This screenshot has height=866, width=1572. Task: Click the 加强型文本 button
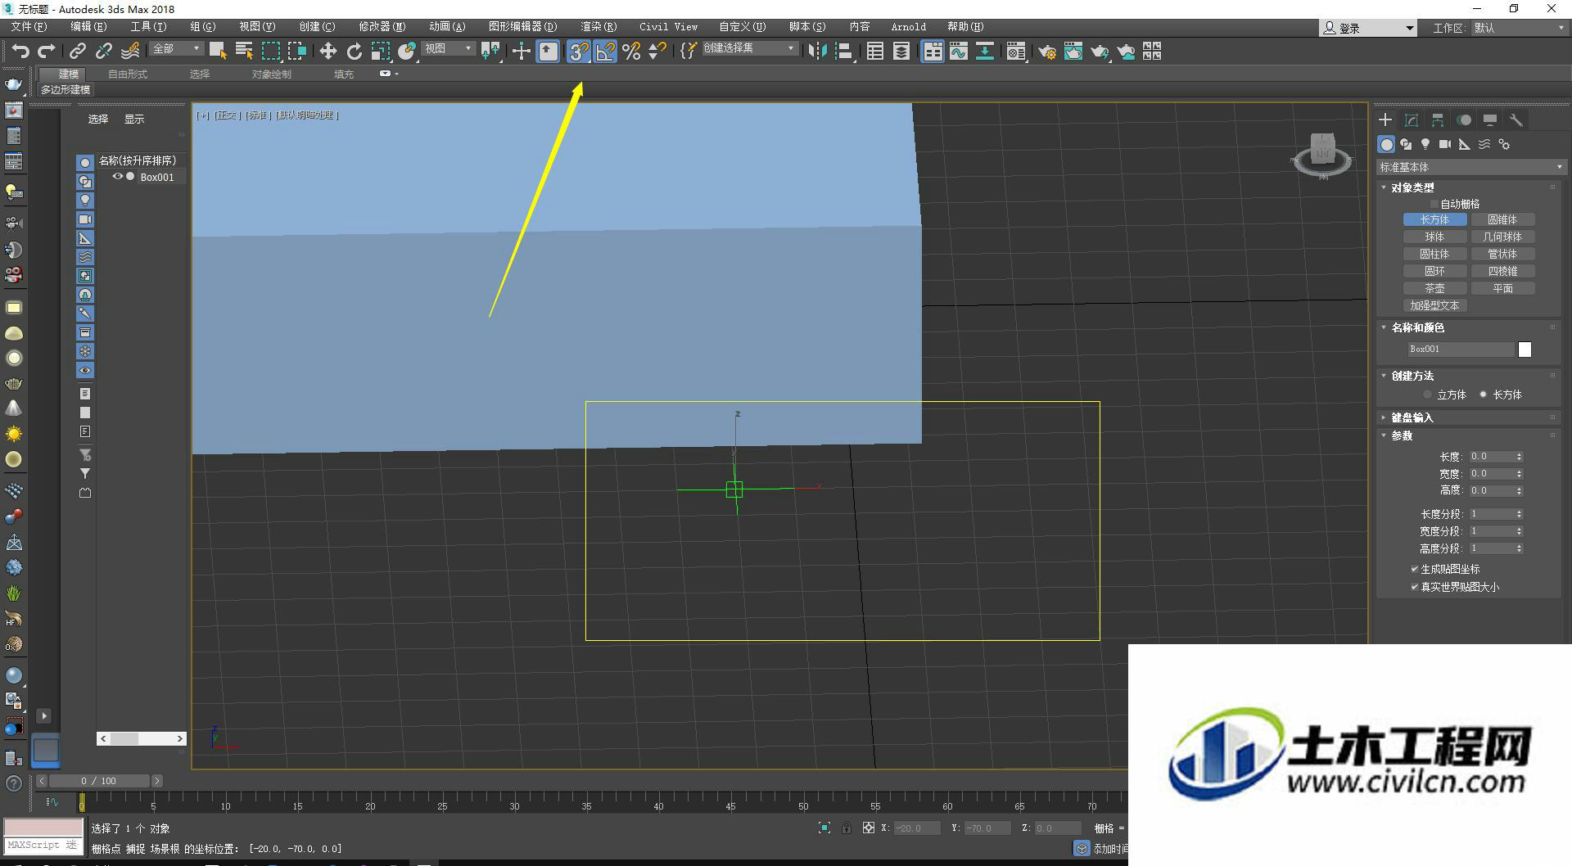pyautogui.click(x=1434, y=305)
